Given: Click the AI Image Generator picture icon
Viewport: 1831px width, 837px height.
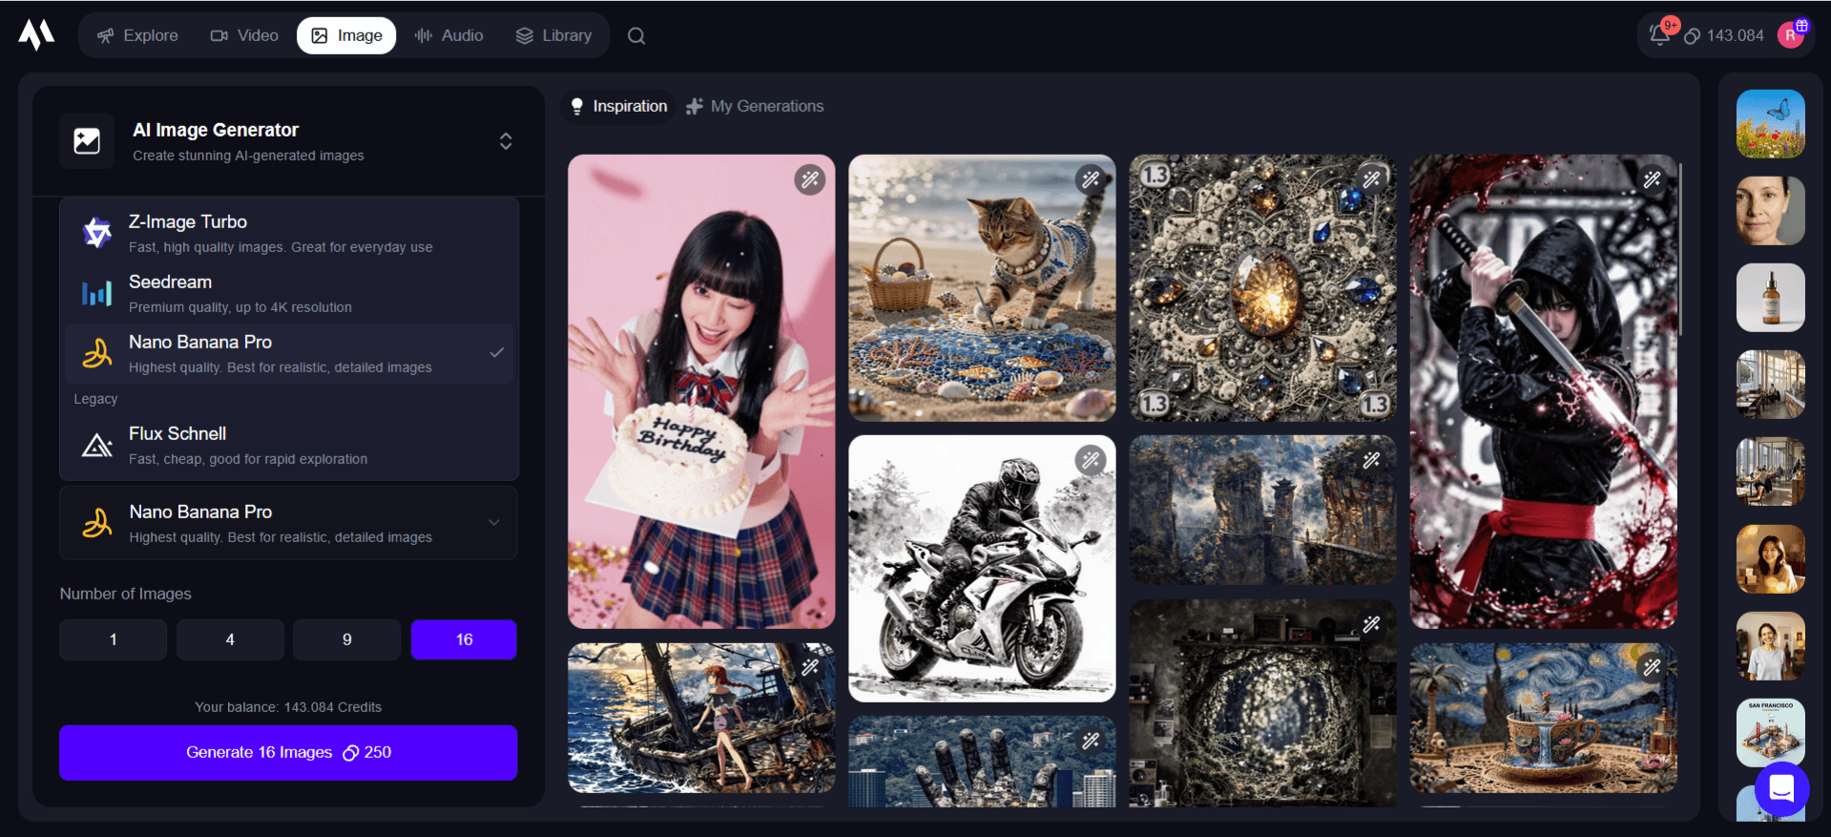Looking at the screenshot, I should click(x=87, y=141).
